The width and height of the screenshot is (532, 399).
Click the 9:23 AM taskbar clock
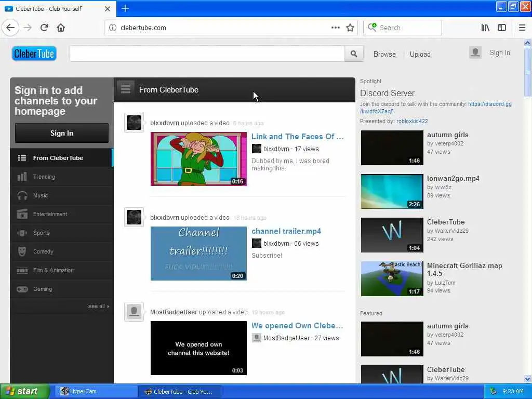coord(513,391)
